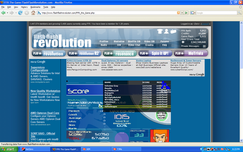
Task: Open the Tools menu
Action: click(x=46, y=7)
